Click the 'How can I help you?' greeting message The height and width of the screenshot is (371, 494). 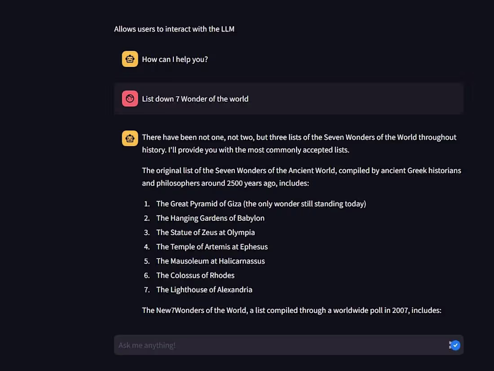pos(175,59)
